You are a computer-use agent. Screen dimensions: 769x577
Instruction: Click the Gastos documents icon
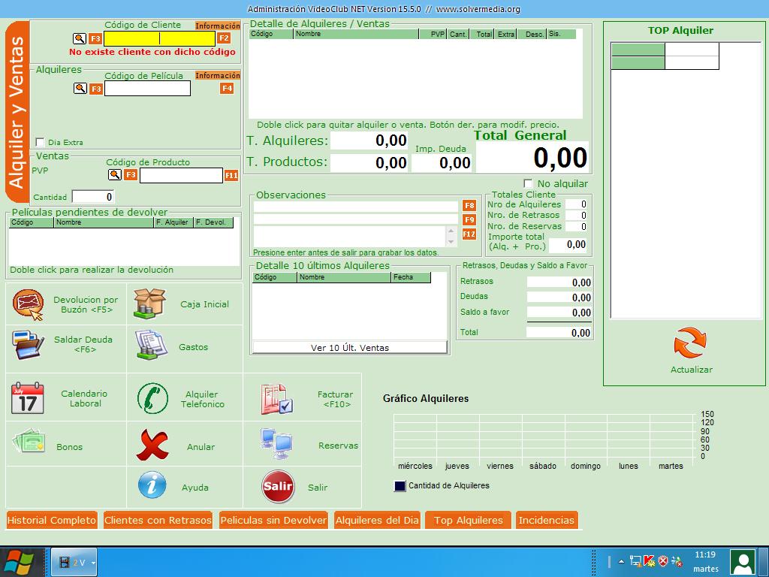point(151,346)
